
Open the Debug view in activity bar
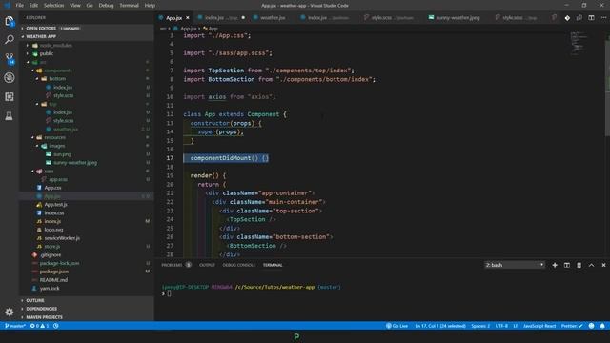pyautogui.click(x=10, y=78)
